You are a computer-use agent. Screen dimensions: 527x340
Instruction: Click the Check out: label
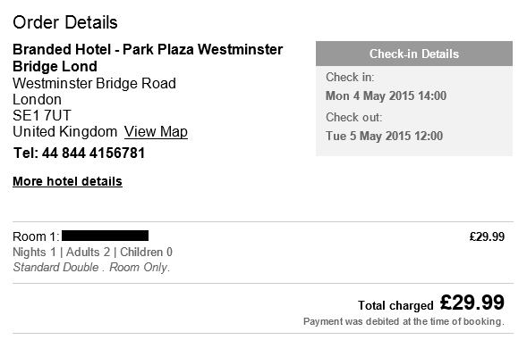tap(354, 118)
